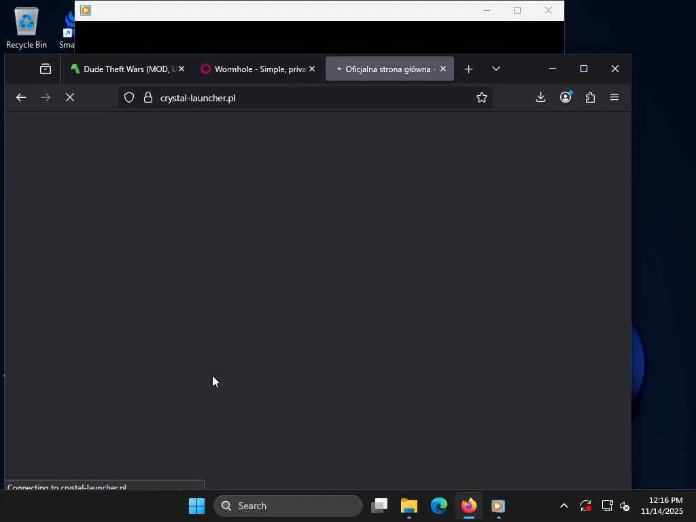
Task: Open the Firefox downloads panel
Action: pyautogui.click(x=540, y=97)
